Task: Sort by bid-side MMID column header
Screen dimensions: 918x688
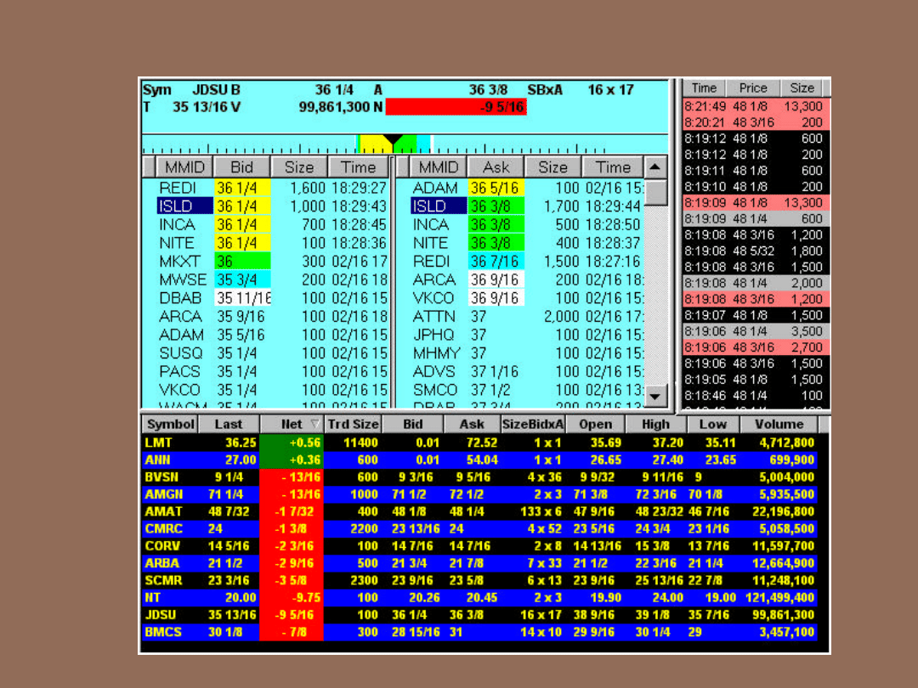Action: (184, 167)
